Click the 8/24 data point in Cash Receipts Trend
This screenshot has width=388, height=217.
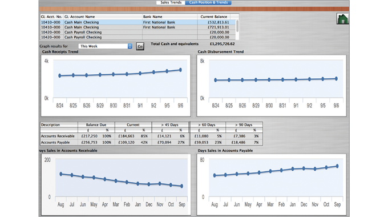point(60,75)
